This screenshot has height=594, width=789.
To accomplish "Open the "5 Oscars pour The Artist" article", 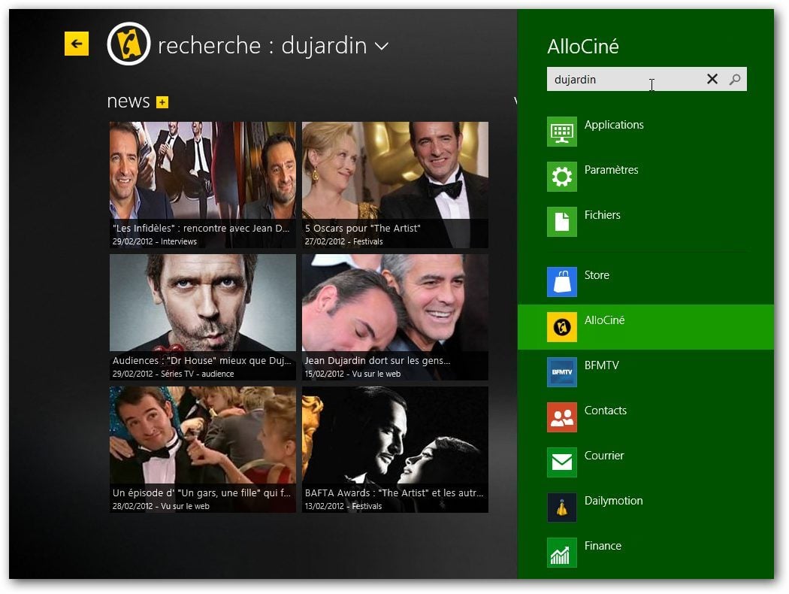I will point(394,184).
